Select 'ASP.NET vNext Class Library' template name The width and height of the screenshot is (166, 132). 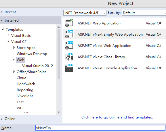tap(101, 57)
